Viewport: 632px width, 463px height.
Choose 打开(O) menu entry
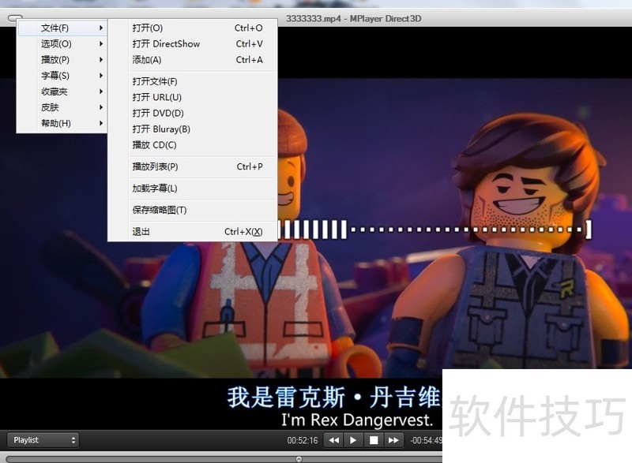193,28
